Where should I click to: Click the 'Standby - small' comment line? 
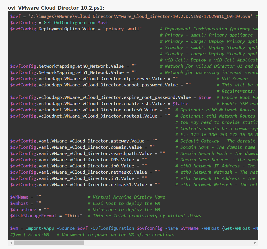(x=209, y=48)
